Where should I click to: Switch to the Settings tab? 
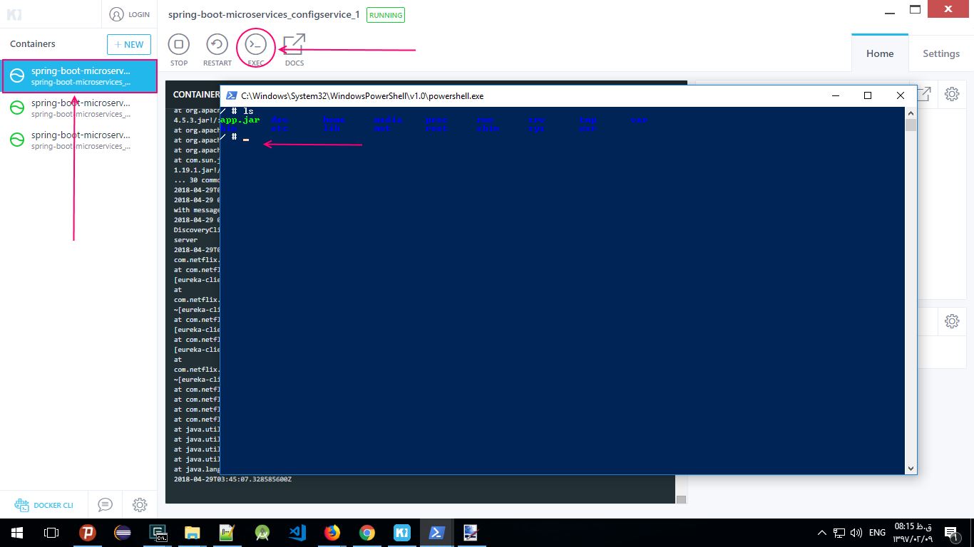[x=941, y=53]
